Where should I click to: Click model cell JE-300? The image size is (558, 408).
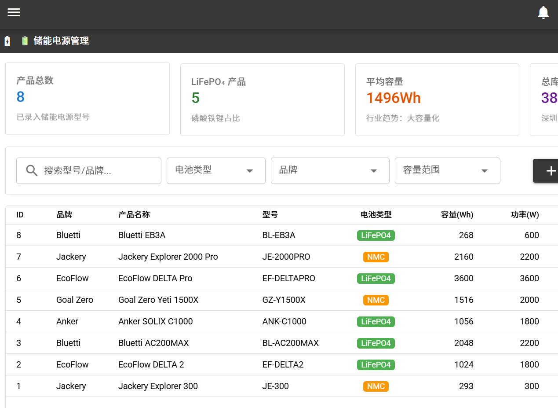pyautogui.click(x=276, y=386)
